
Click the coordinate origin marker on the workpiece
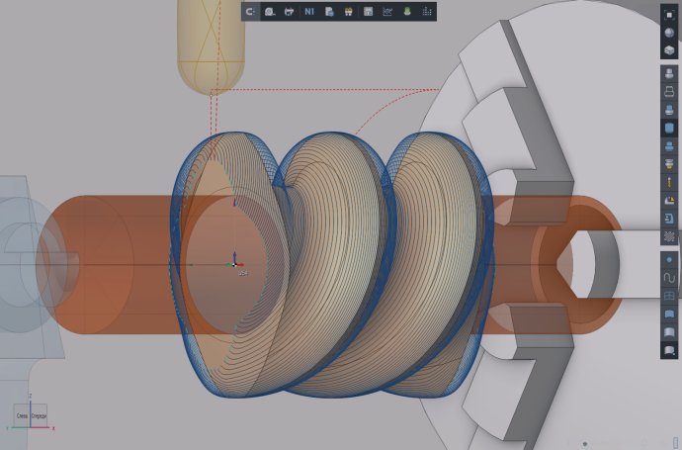(x=233, y=264)
